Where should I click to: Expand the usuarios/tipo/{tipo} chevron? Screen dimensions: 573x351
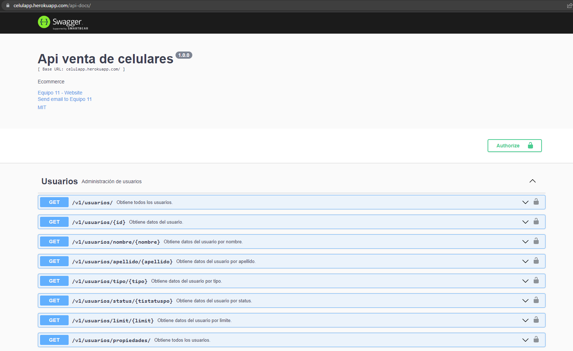(x=525, y=281)
